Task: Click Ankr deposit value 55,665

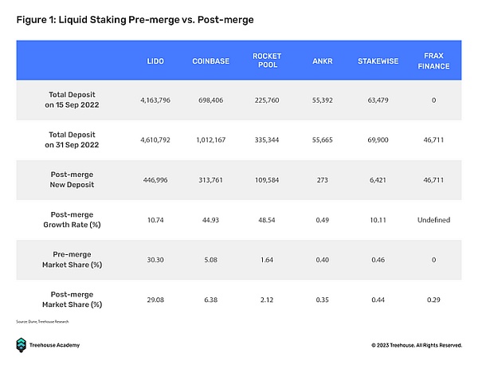Action: pos(322,140)
